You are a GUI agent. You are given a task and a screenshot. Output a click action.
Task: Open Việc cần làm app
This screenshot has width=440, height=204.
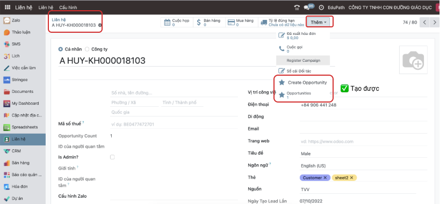click(x=23, y=68)
